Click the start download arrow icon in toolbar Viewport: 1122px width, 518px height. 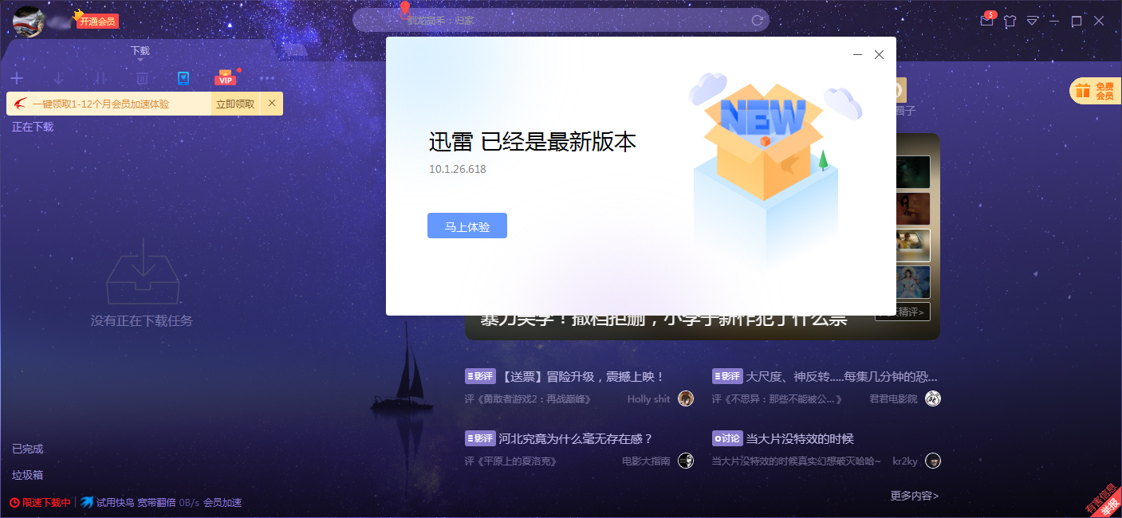click(x=58, y=78)
